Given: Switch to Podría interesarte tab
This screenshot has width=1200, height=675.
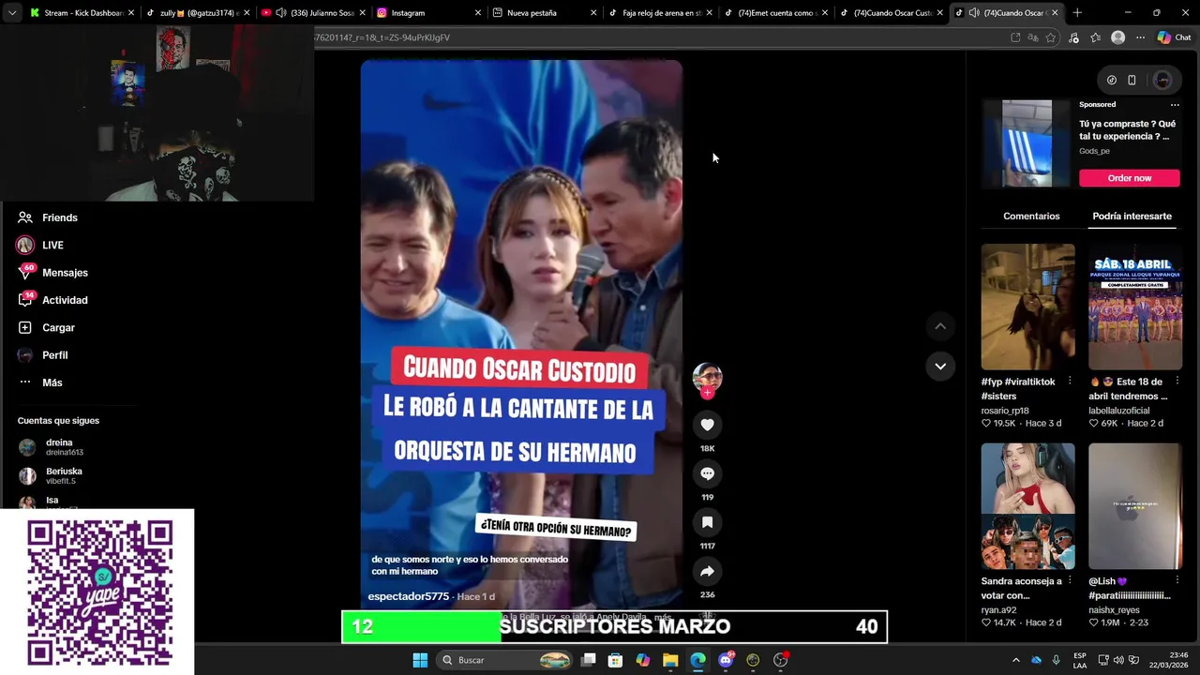Looking at the screenshot, I should tap(1132, 216).
